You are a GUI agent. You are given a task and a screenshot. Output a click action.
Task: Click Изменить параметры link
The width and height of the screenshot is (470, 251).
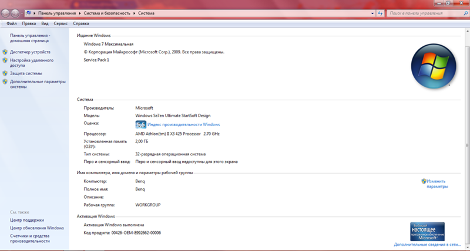(x=437, y=184)
